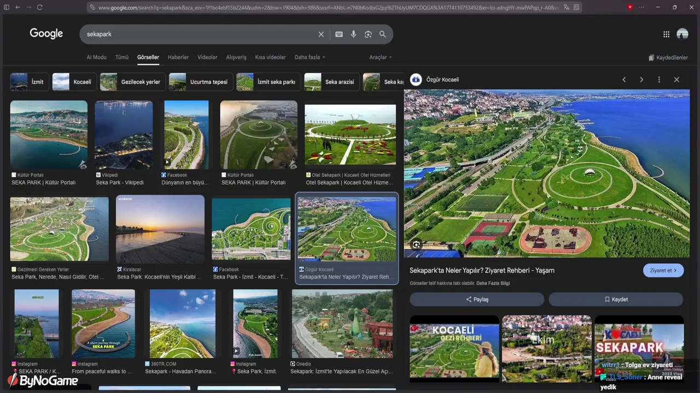Open the Vikipedi Seka Park thumbnail

coord(124,135)
